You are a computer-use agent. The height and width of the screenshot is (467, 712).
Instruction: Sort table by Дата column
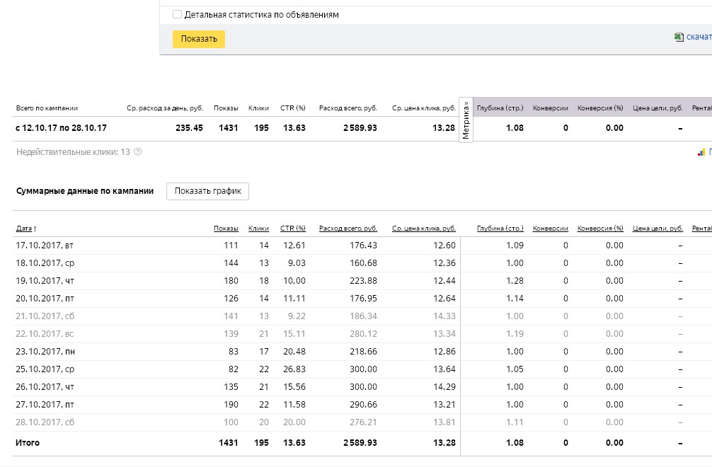[x=24, y=229]
